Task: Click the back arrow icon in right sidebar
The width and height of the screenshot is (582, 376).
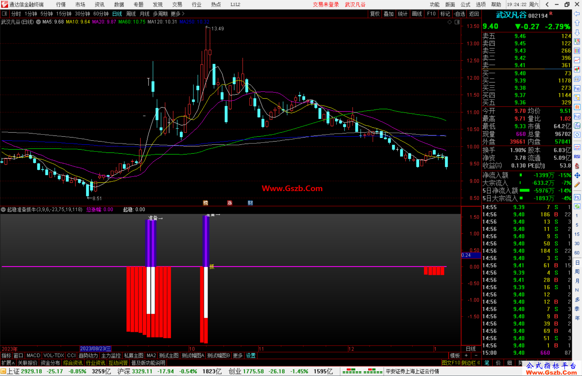Action: pyautogui.click(x=577, y=14)
